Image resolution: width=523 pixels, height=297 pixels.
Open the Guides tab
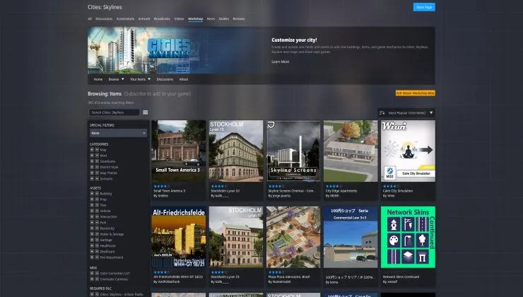[x=223, y=19]
